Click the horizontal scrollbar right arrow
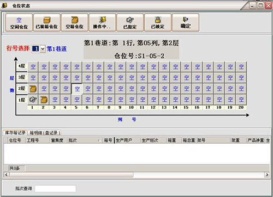The width and height of the screenshot is (273, 197). pos(267,175)
